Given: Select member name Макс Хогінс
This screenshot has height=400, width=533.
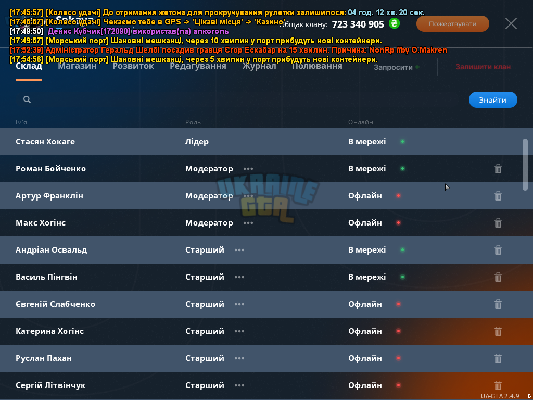Looking at the screenshot, I should (41, 223).
